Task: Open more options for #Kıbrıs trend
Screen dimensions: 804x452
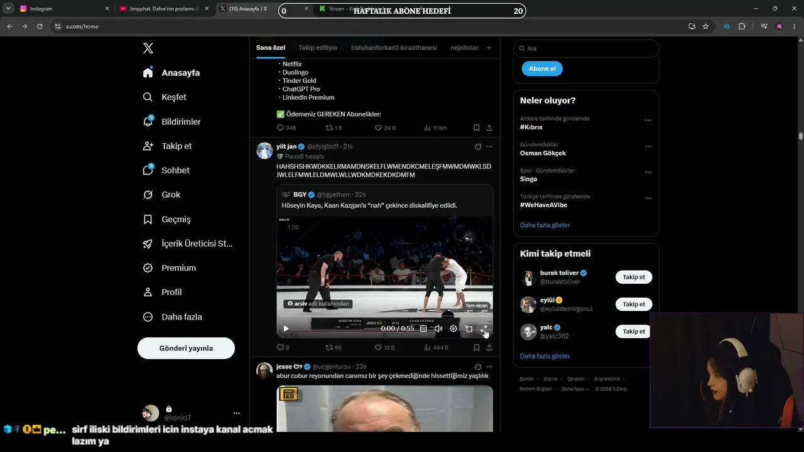Action: pos(648,120)
